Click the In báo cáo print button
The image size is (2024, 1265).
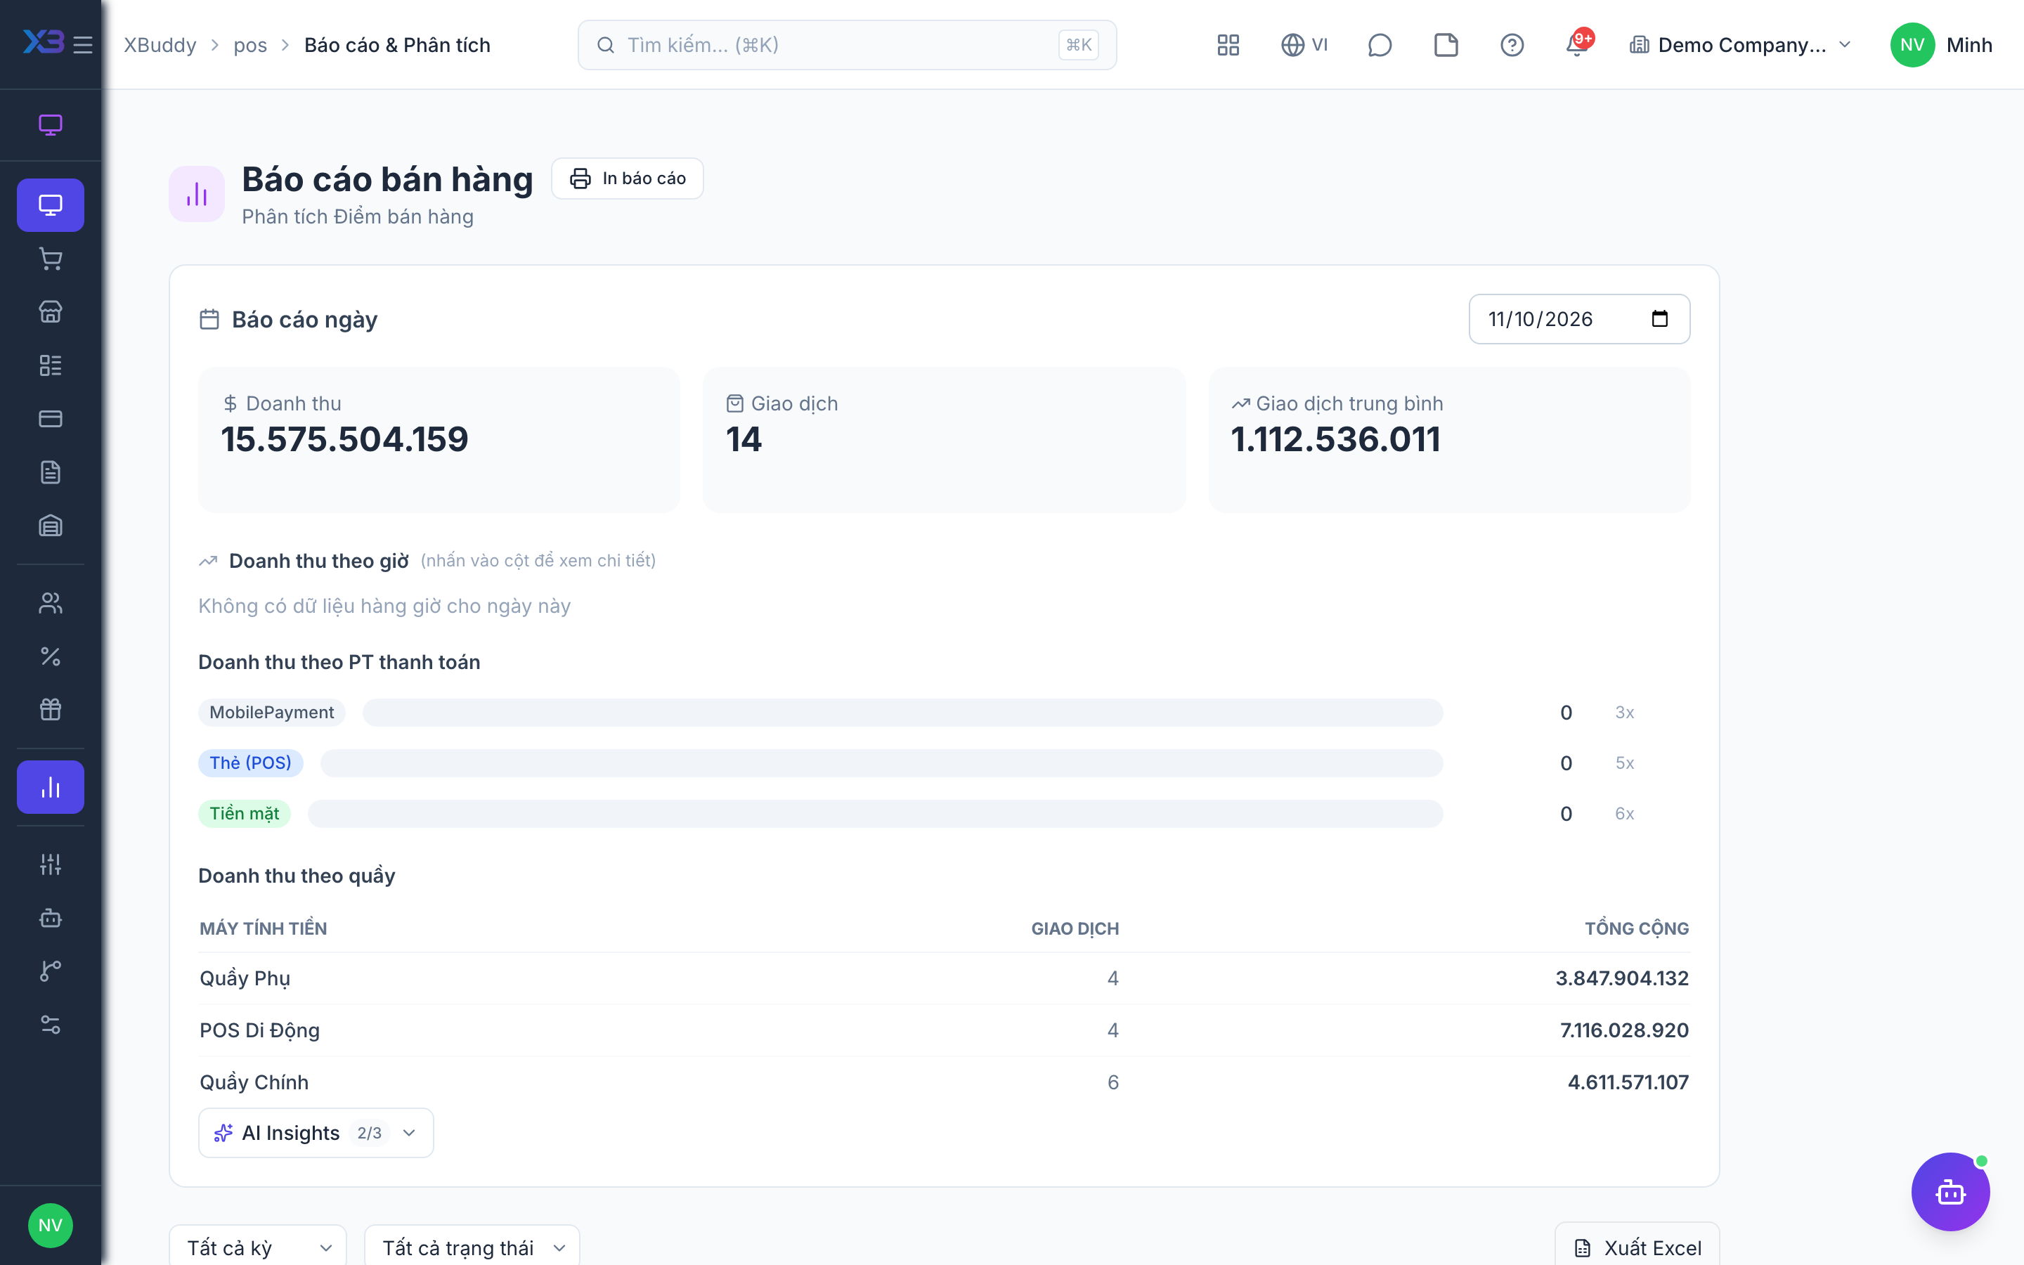[x=628, y=179]
